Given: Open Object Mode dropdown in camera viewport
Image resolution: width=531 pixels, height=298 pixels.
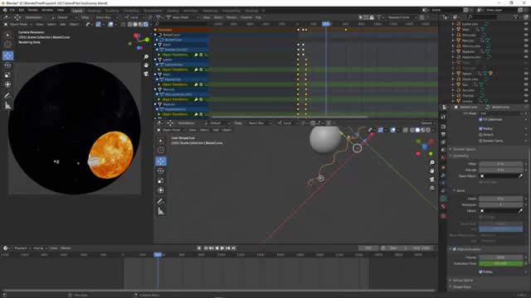Looking at the screenshot, I should pyautogui.click(x=18, y=24).
